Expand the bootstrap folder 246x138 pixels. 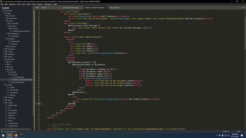[4, 49]
